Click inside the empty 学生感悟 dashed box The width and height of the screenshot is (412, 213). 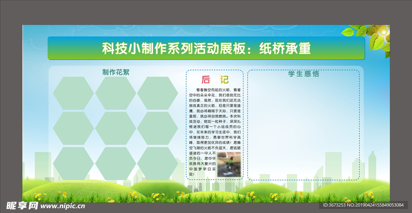pyautogui.click(x=303, y=129)
